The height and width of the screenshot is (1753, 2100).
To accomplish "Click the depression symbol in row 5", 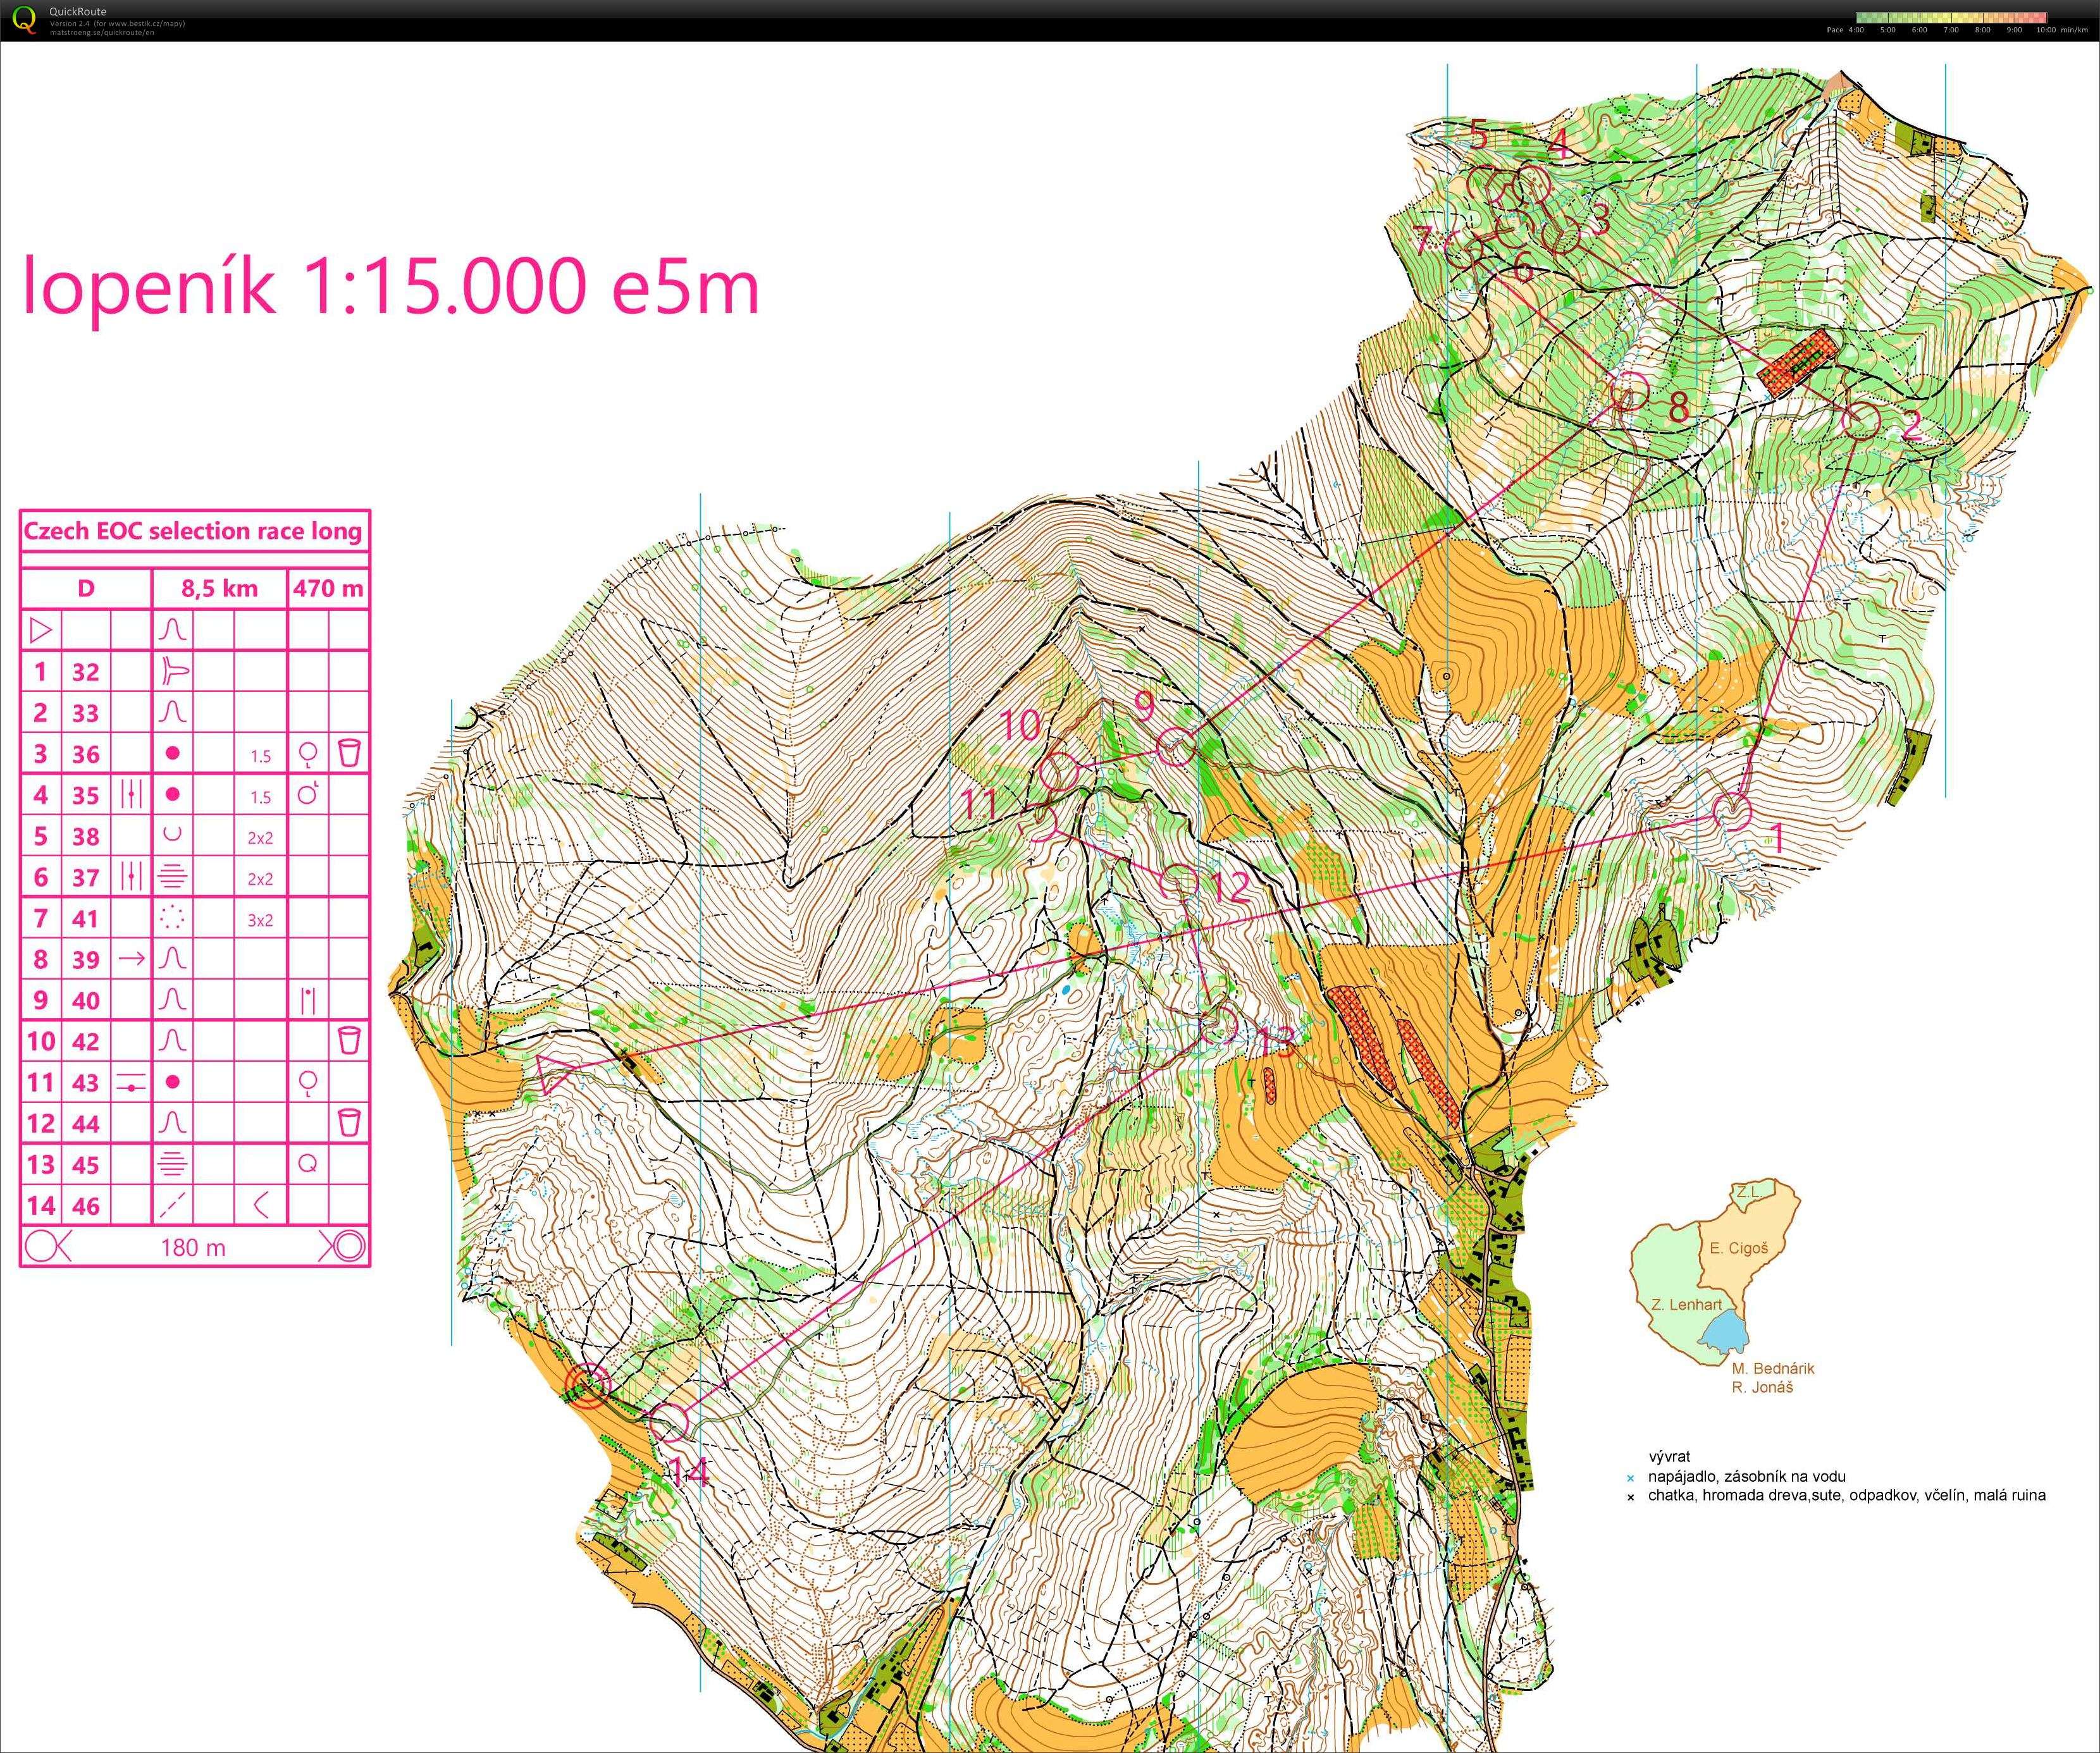I will click(x=172, y=835).
